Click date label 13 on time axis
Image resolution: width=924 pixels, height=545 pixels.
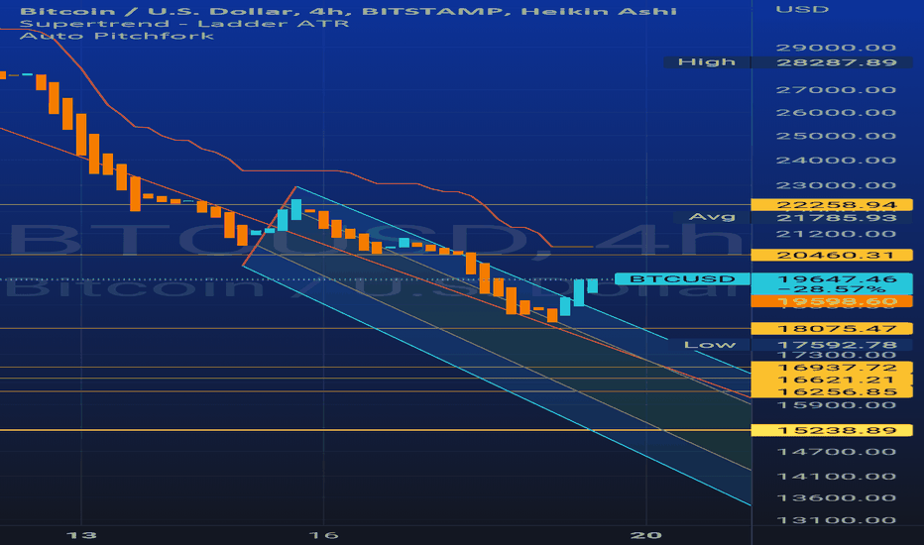pyautogui.click(x=81, y=535)
